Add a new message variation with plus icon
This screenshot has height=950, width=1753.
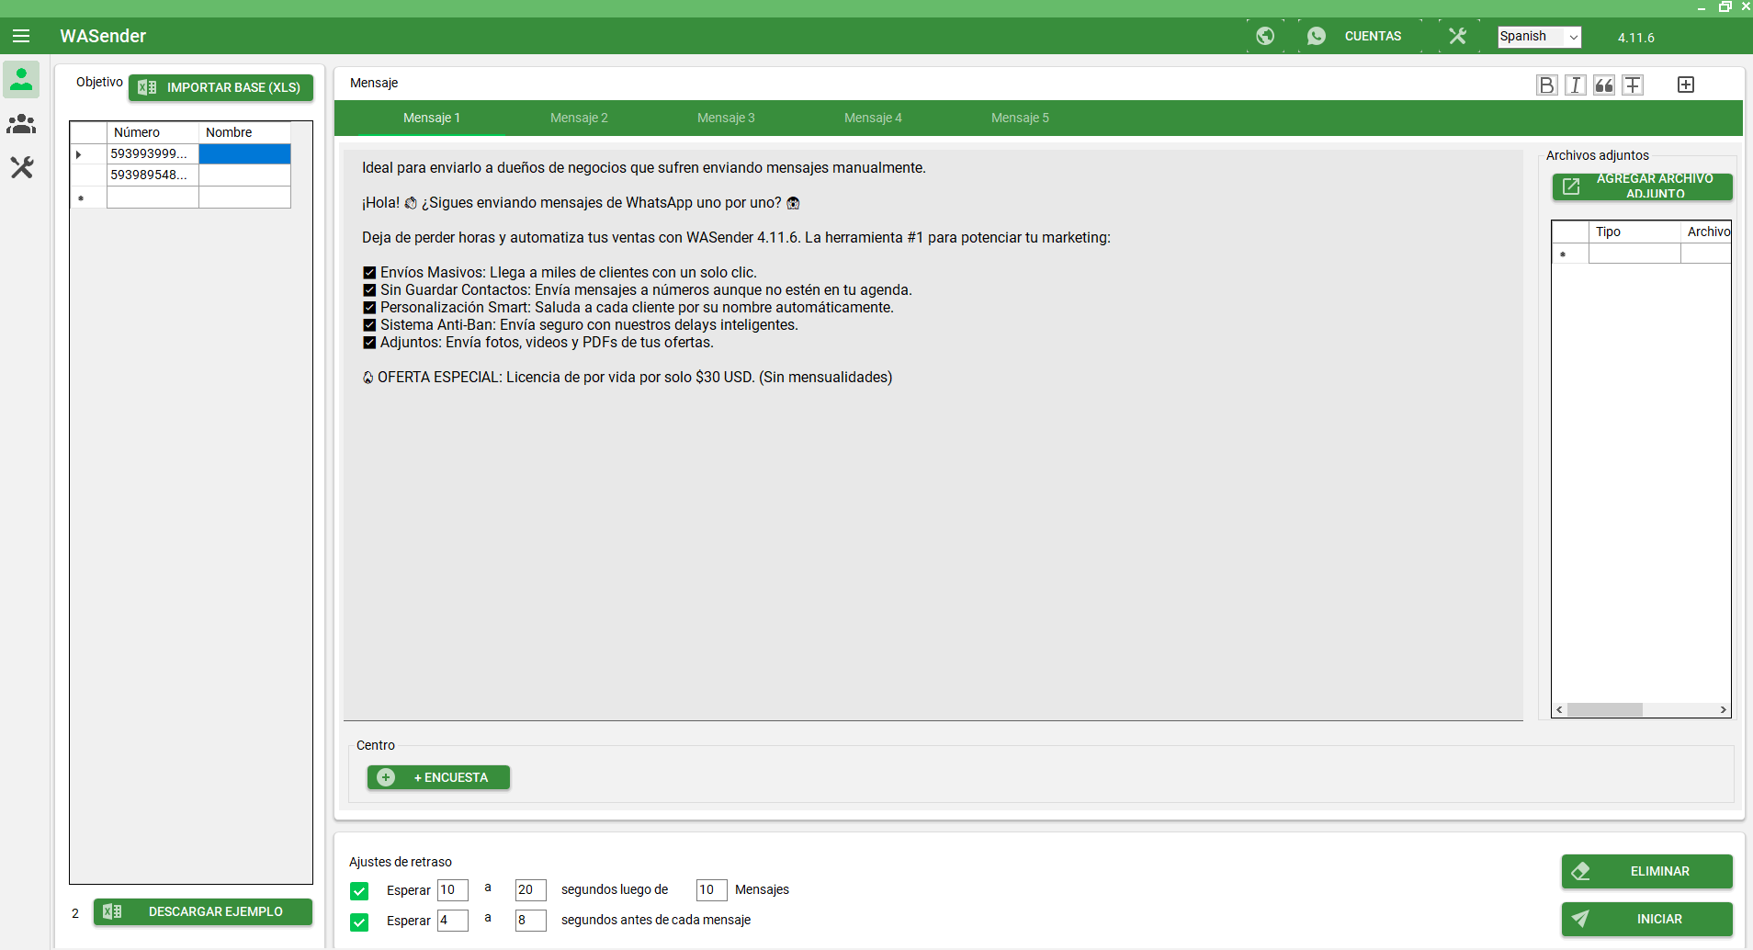pyautogui.click(x=1685, y=84)
